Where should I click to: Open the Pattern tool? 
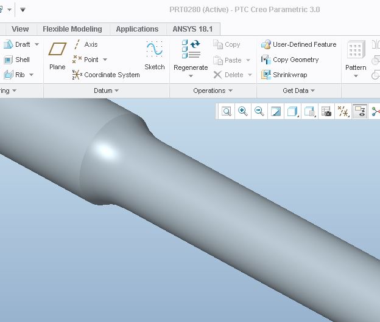click(x=356, y=56)
